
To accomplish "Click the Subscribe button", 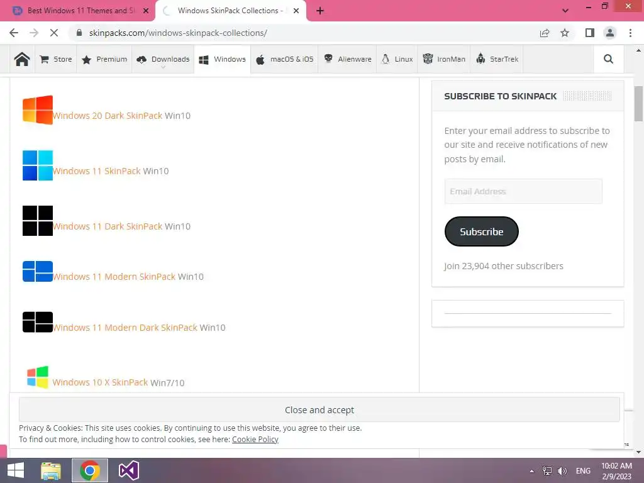I will tap(481, 231).
